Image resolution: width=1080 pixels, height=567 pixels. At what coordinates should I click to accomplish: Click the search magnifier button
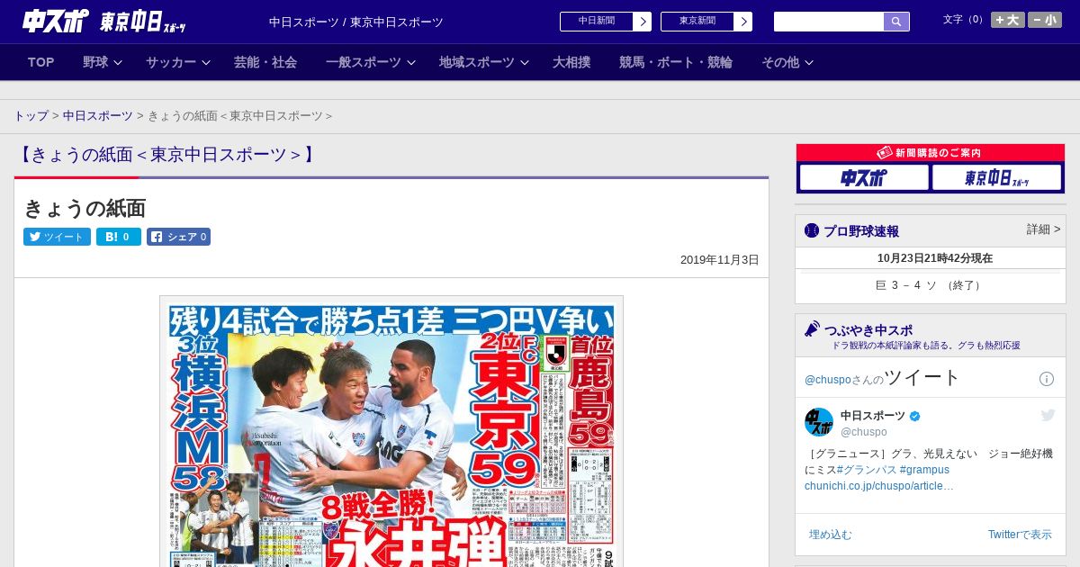click(896, 22)
